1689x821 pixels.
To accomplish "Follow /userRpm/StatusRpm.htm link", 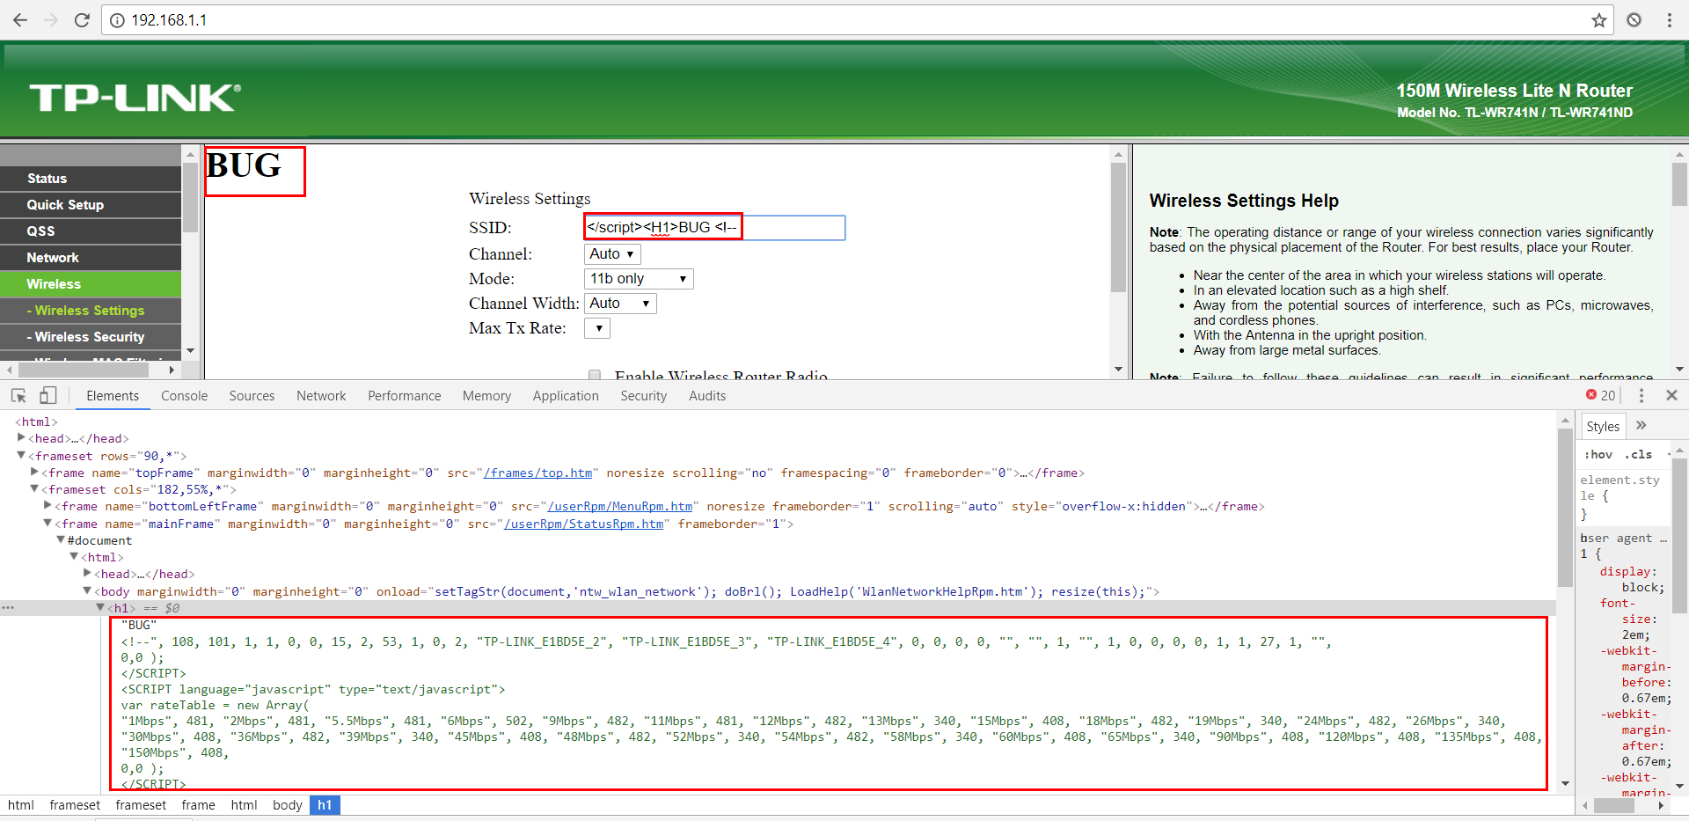I will [584, 524].
